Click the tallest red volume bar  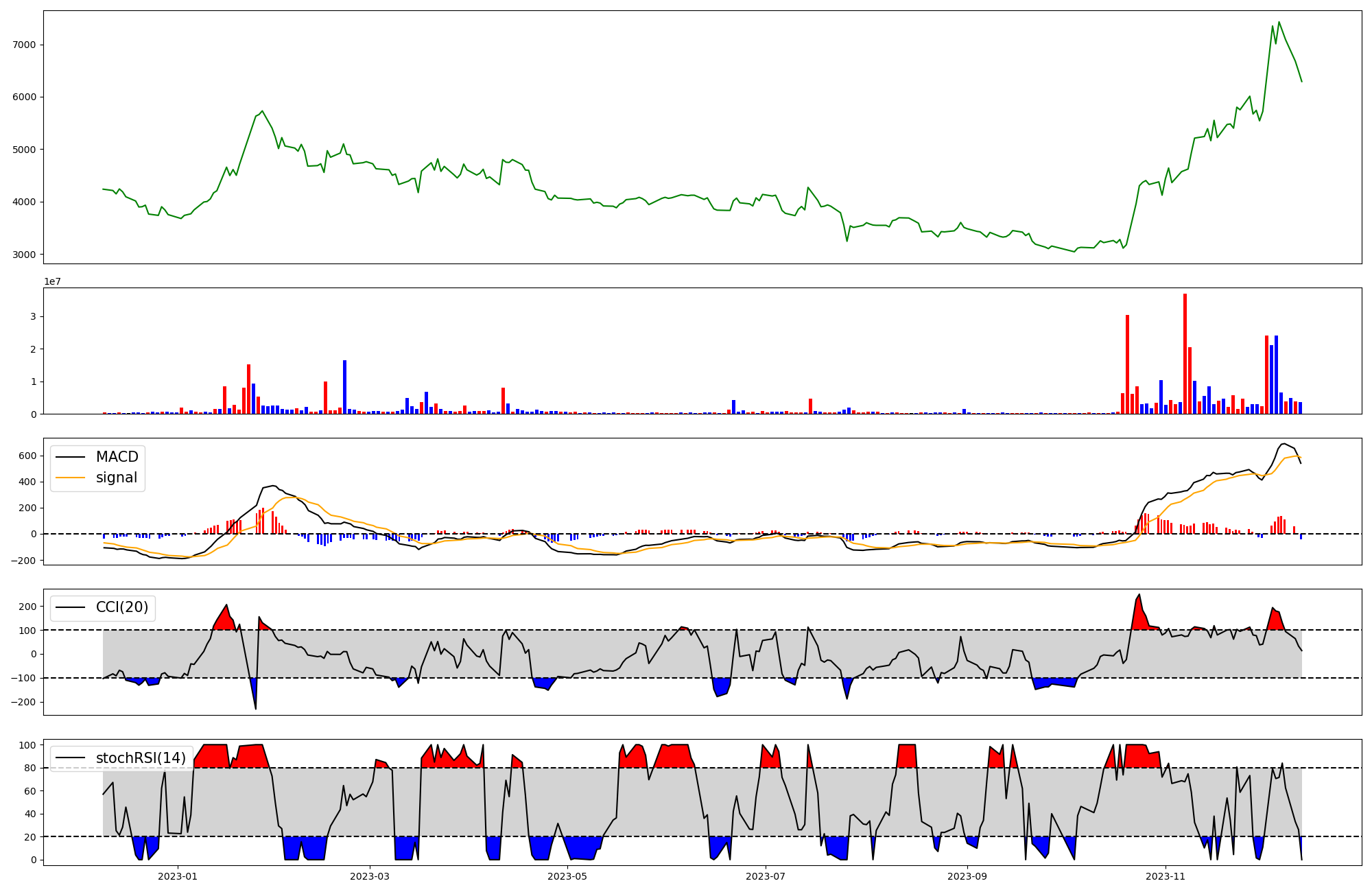click(1185, 353)
